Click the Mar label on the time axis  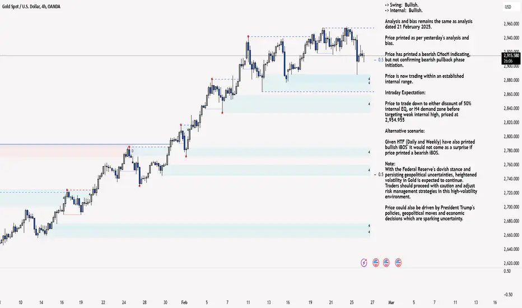(x=391, y=302)
